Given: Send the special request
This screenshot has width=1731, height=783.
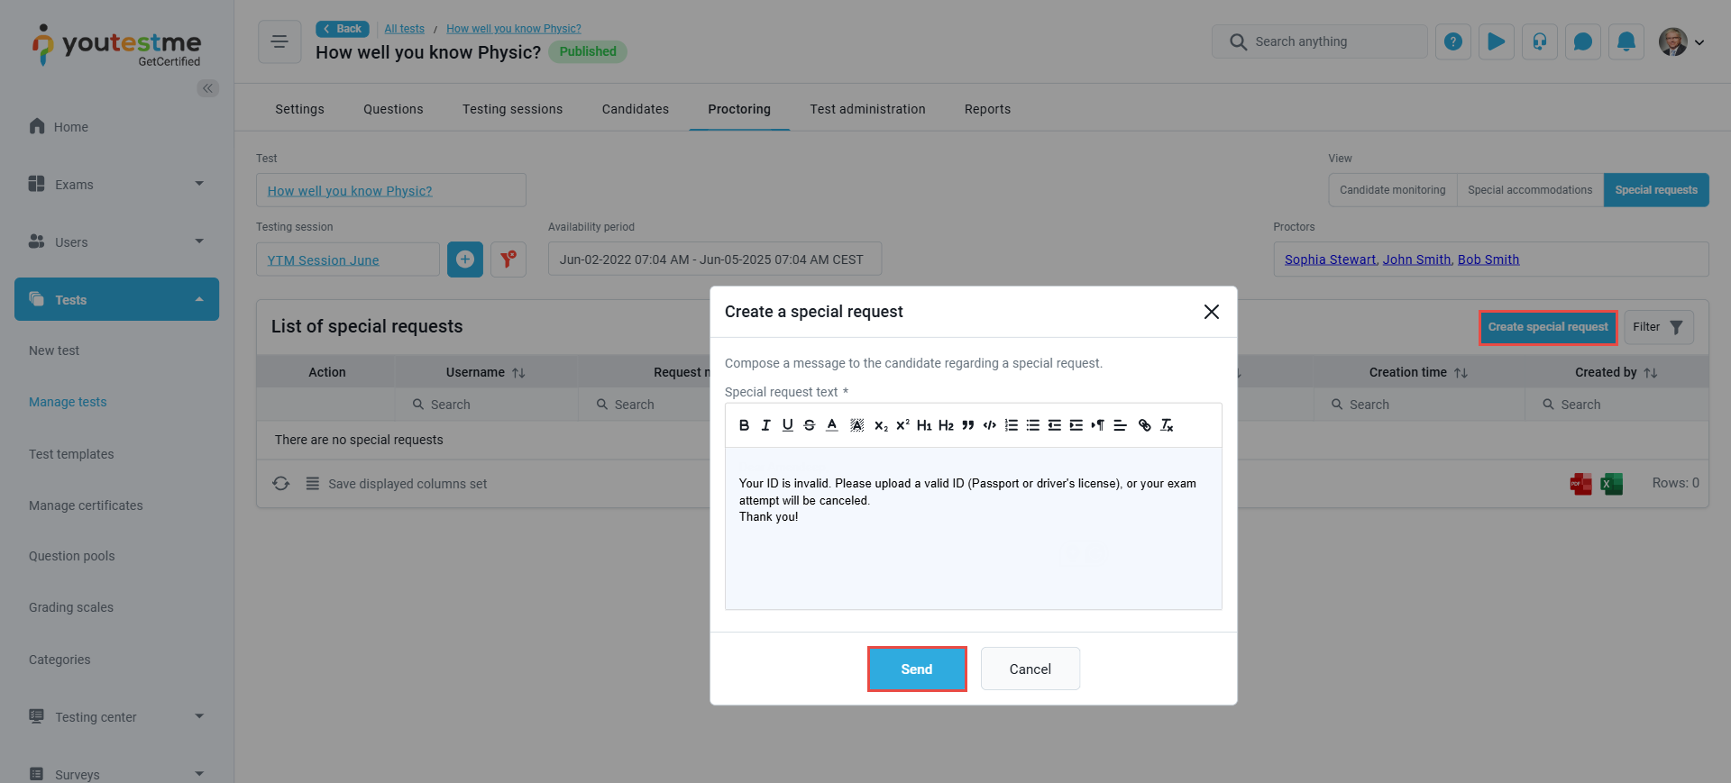Looking at the screenshot, I should [x=917, y=669].
